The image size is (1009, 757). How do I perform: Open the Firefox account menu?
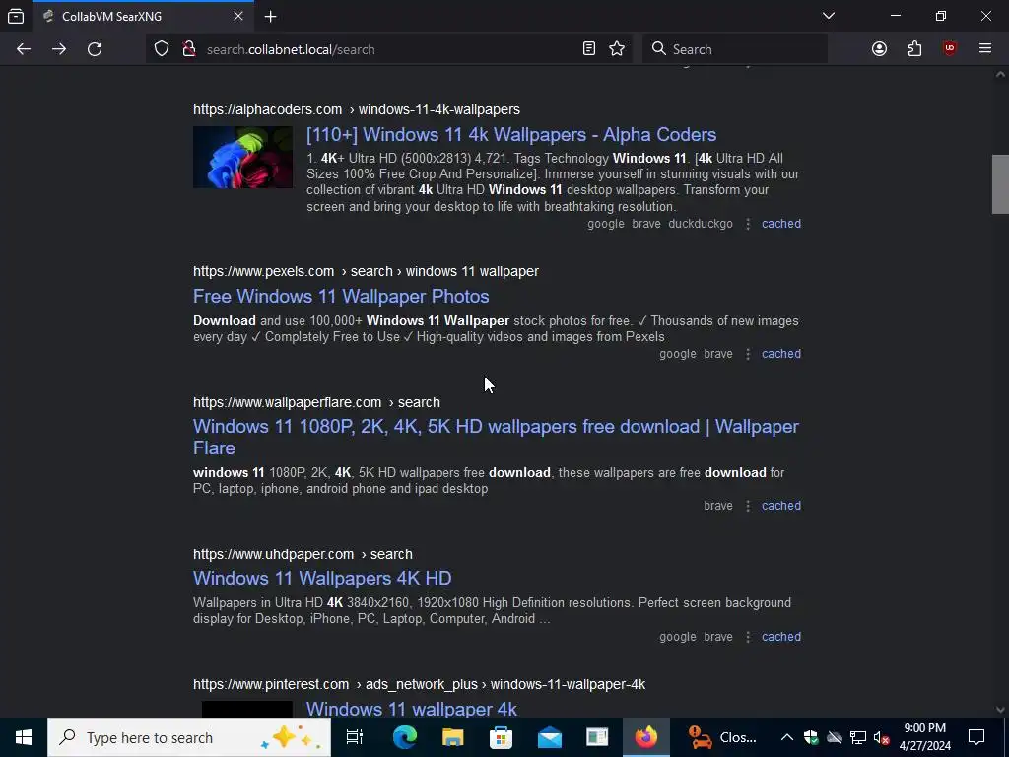(879, 49)
